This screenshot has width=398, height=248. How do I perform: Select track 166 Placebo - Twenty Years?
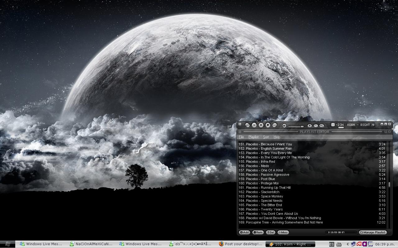[x=312, y=209]
